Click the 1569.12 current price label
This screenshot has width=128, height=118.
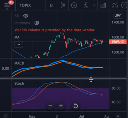point(118,42)
